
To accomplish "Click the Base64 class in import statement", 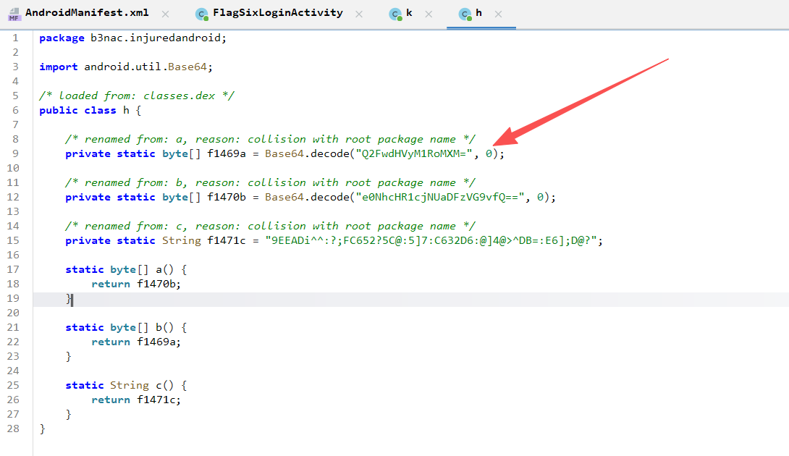I will click(187, 67).
